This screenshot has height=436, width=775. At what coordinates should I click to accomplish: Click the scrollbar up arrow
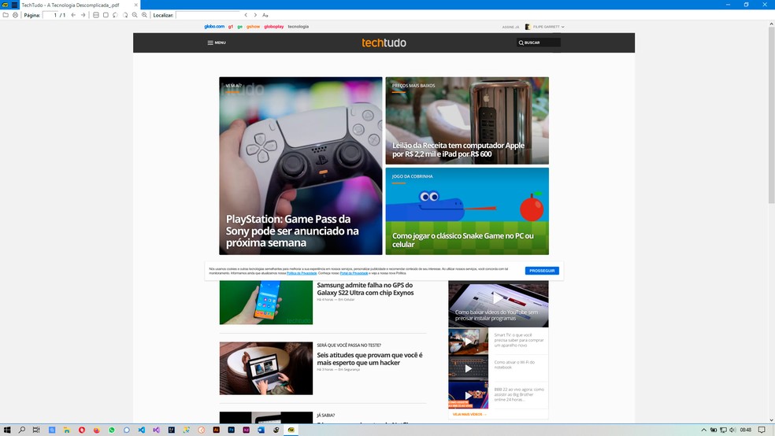click(x=771, y=23)
